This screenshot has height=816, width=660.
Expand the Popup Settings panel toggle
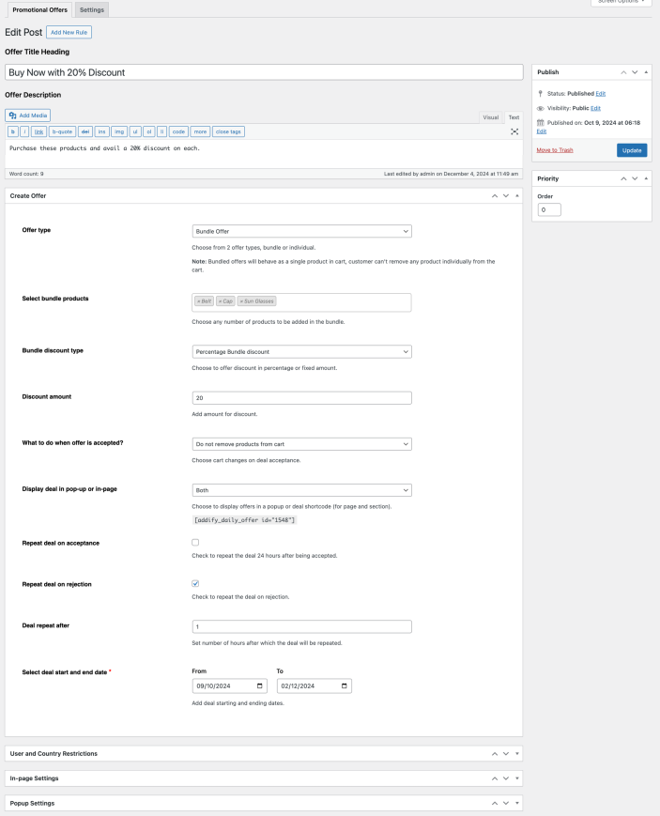(x=517, y=804)
